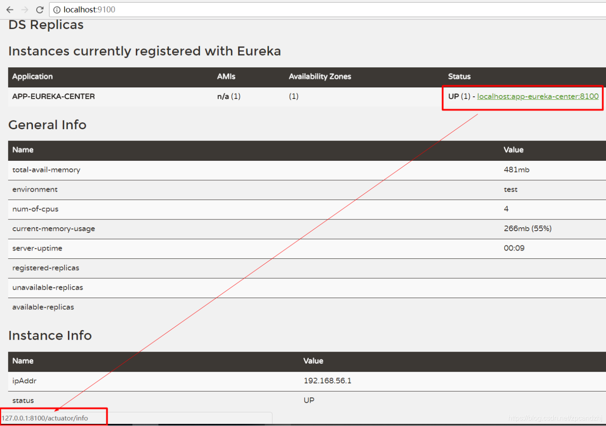The height and width of the screenshot is (426, 606).
Task: Click the Status column header
Action: click(x=459, y=76)
